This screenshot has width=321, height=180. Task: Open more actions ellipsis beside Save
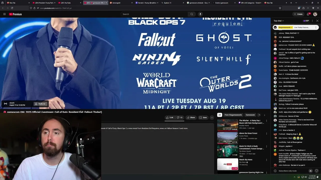tap(212, 117)
